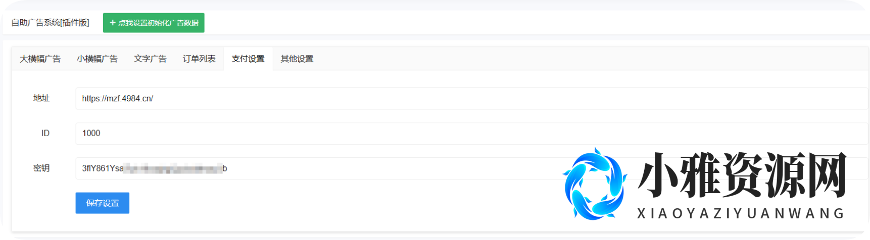Open the 其他设置 tab
Screen dimensions: 870x240
(x=297, y=59)
